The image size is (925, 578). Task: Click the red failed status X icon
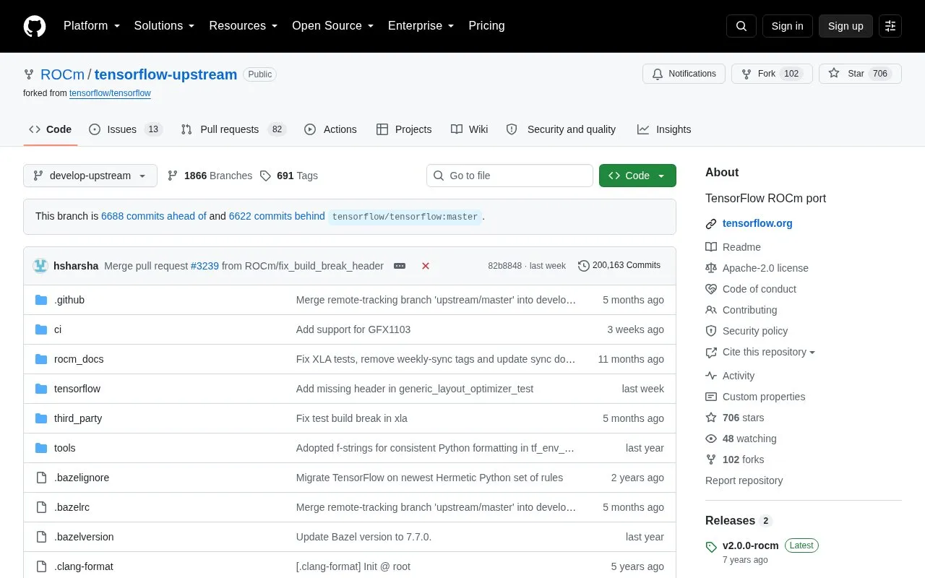(x=426, y=266)
